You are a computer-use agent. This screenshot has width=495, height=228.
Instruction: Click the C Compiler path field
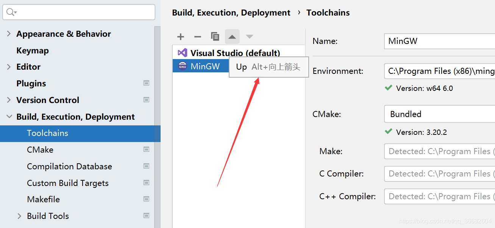coord(440,174)
